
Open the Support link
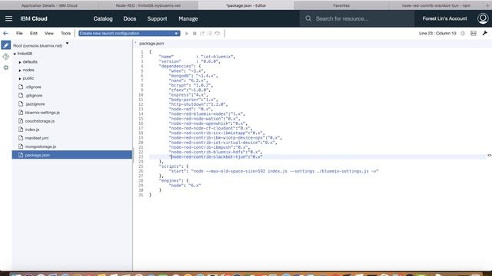[157, 18]
